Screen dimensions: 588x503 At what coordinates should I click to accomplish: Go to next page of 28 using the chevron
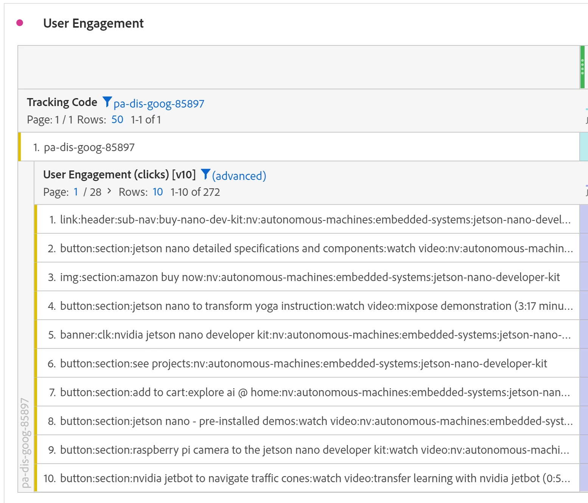109,191
